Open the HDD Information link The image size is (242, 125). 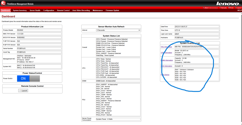tap(166, 66)
